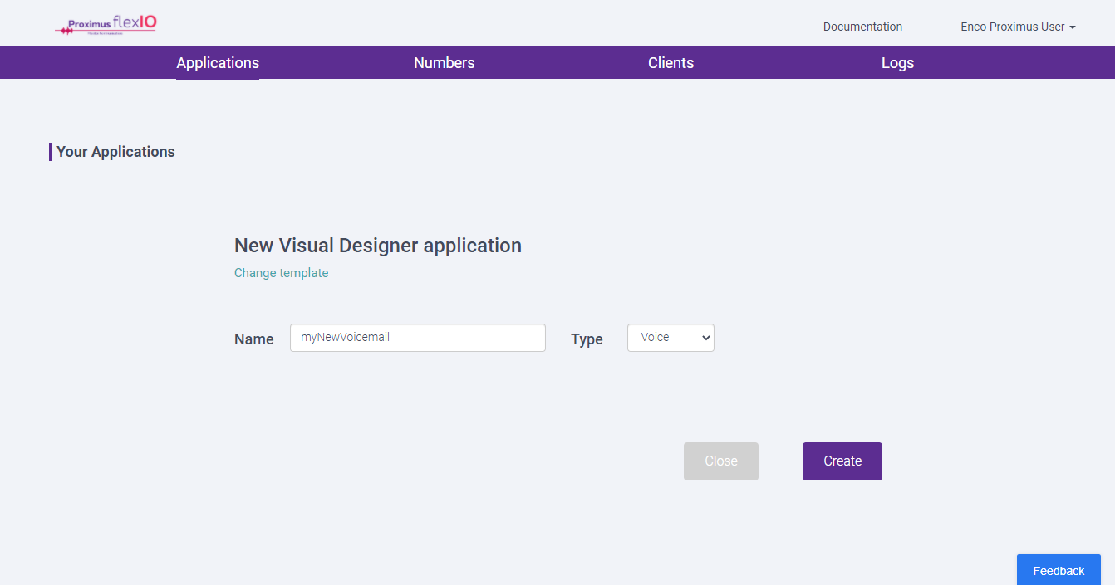Expand the Type dropdown showing Voice
This screenshot has height=585, width=1115.
click(x=670, y=338)
